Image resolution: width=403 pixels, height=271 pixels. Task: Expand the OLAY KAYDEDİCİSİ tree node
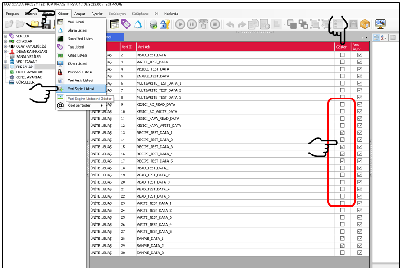coord(5,46)
